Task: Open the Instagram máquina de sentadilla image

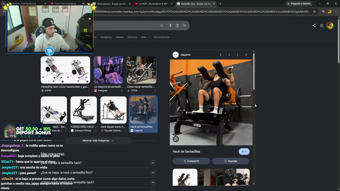Action: [108, 70]
